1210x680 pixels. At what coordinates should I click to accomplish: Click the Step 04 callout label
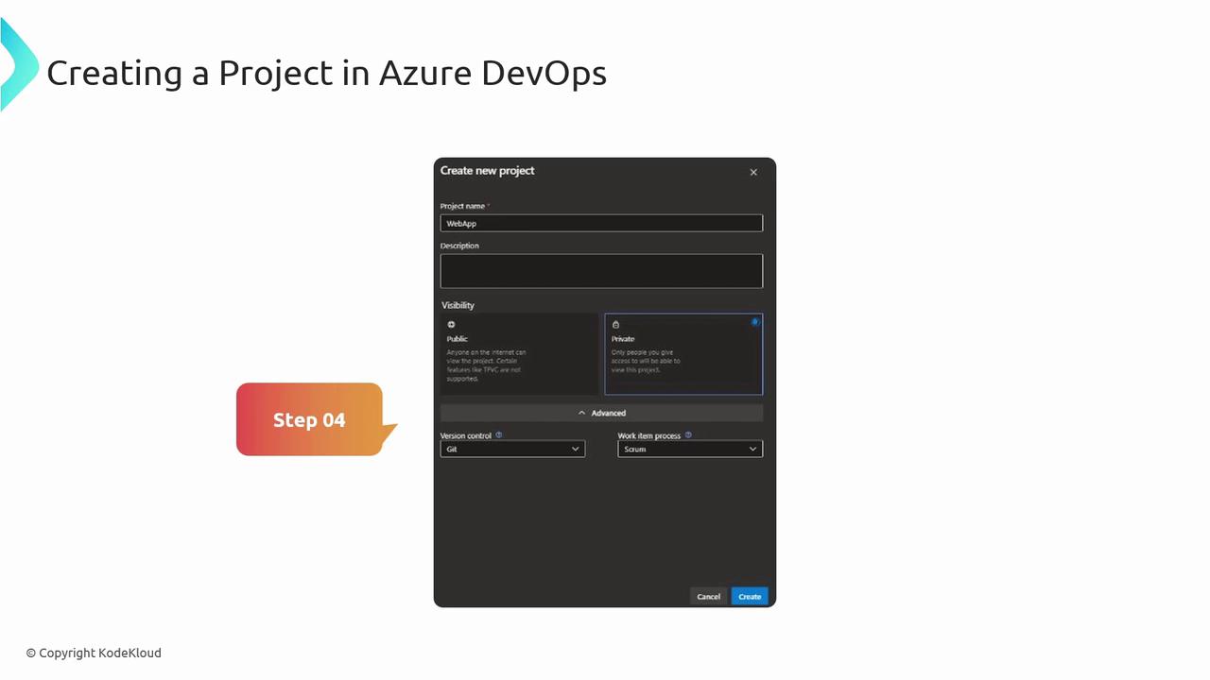[309, 419]
